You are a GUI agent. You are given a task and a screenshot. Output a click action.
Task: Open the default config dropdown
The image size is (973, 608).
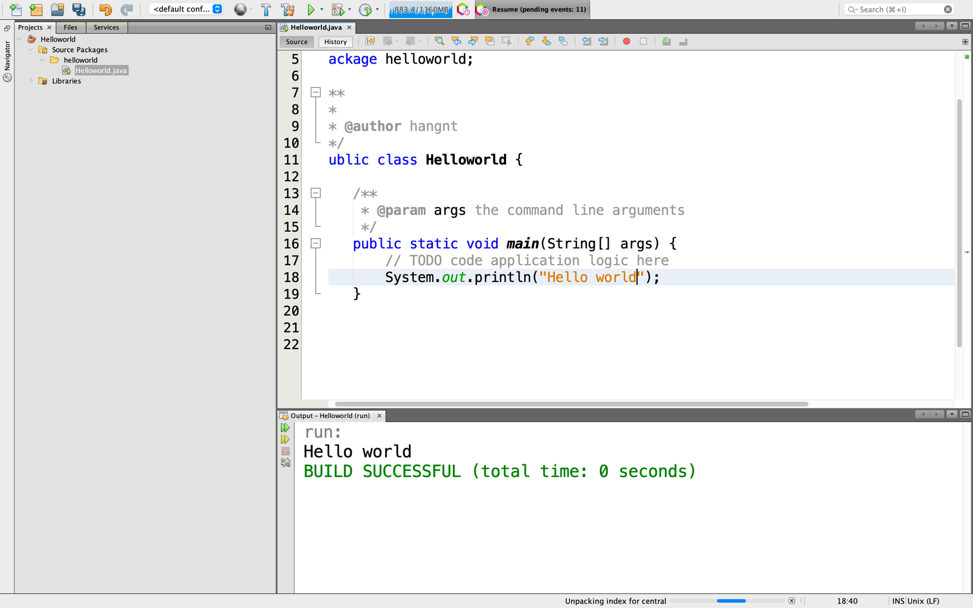[x=186, y=9]
